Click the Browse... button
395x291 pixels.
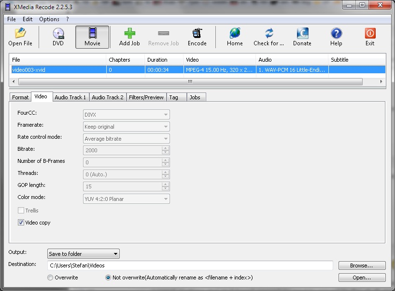[x=362, y=265]
